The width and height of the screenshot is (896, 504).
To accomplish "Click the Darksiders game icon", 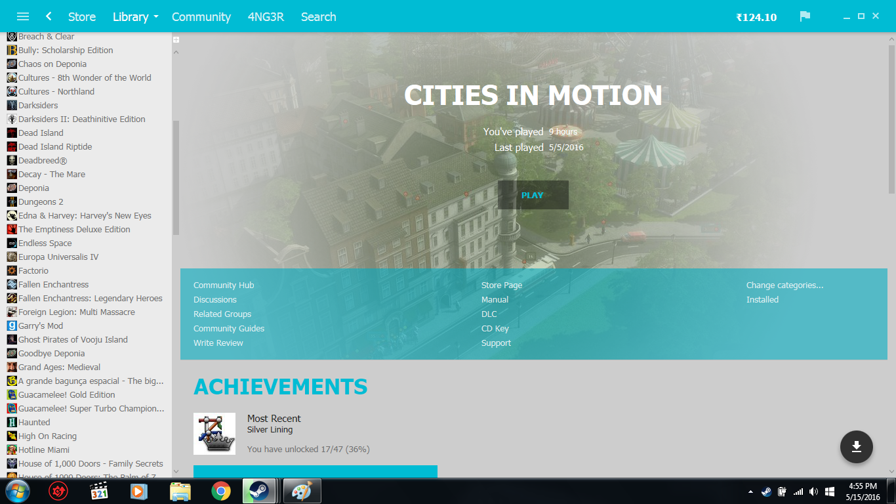I will tap(12, 106).
